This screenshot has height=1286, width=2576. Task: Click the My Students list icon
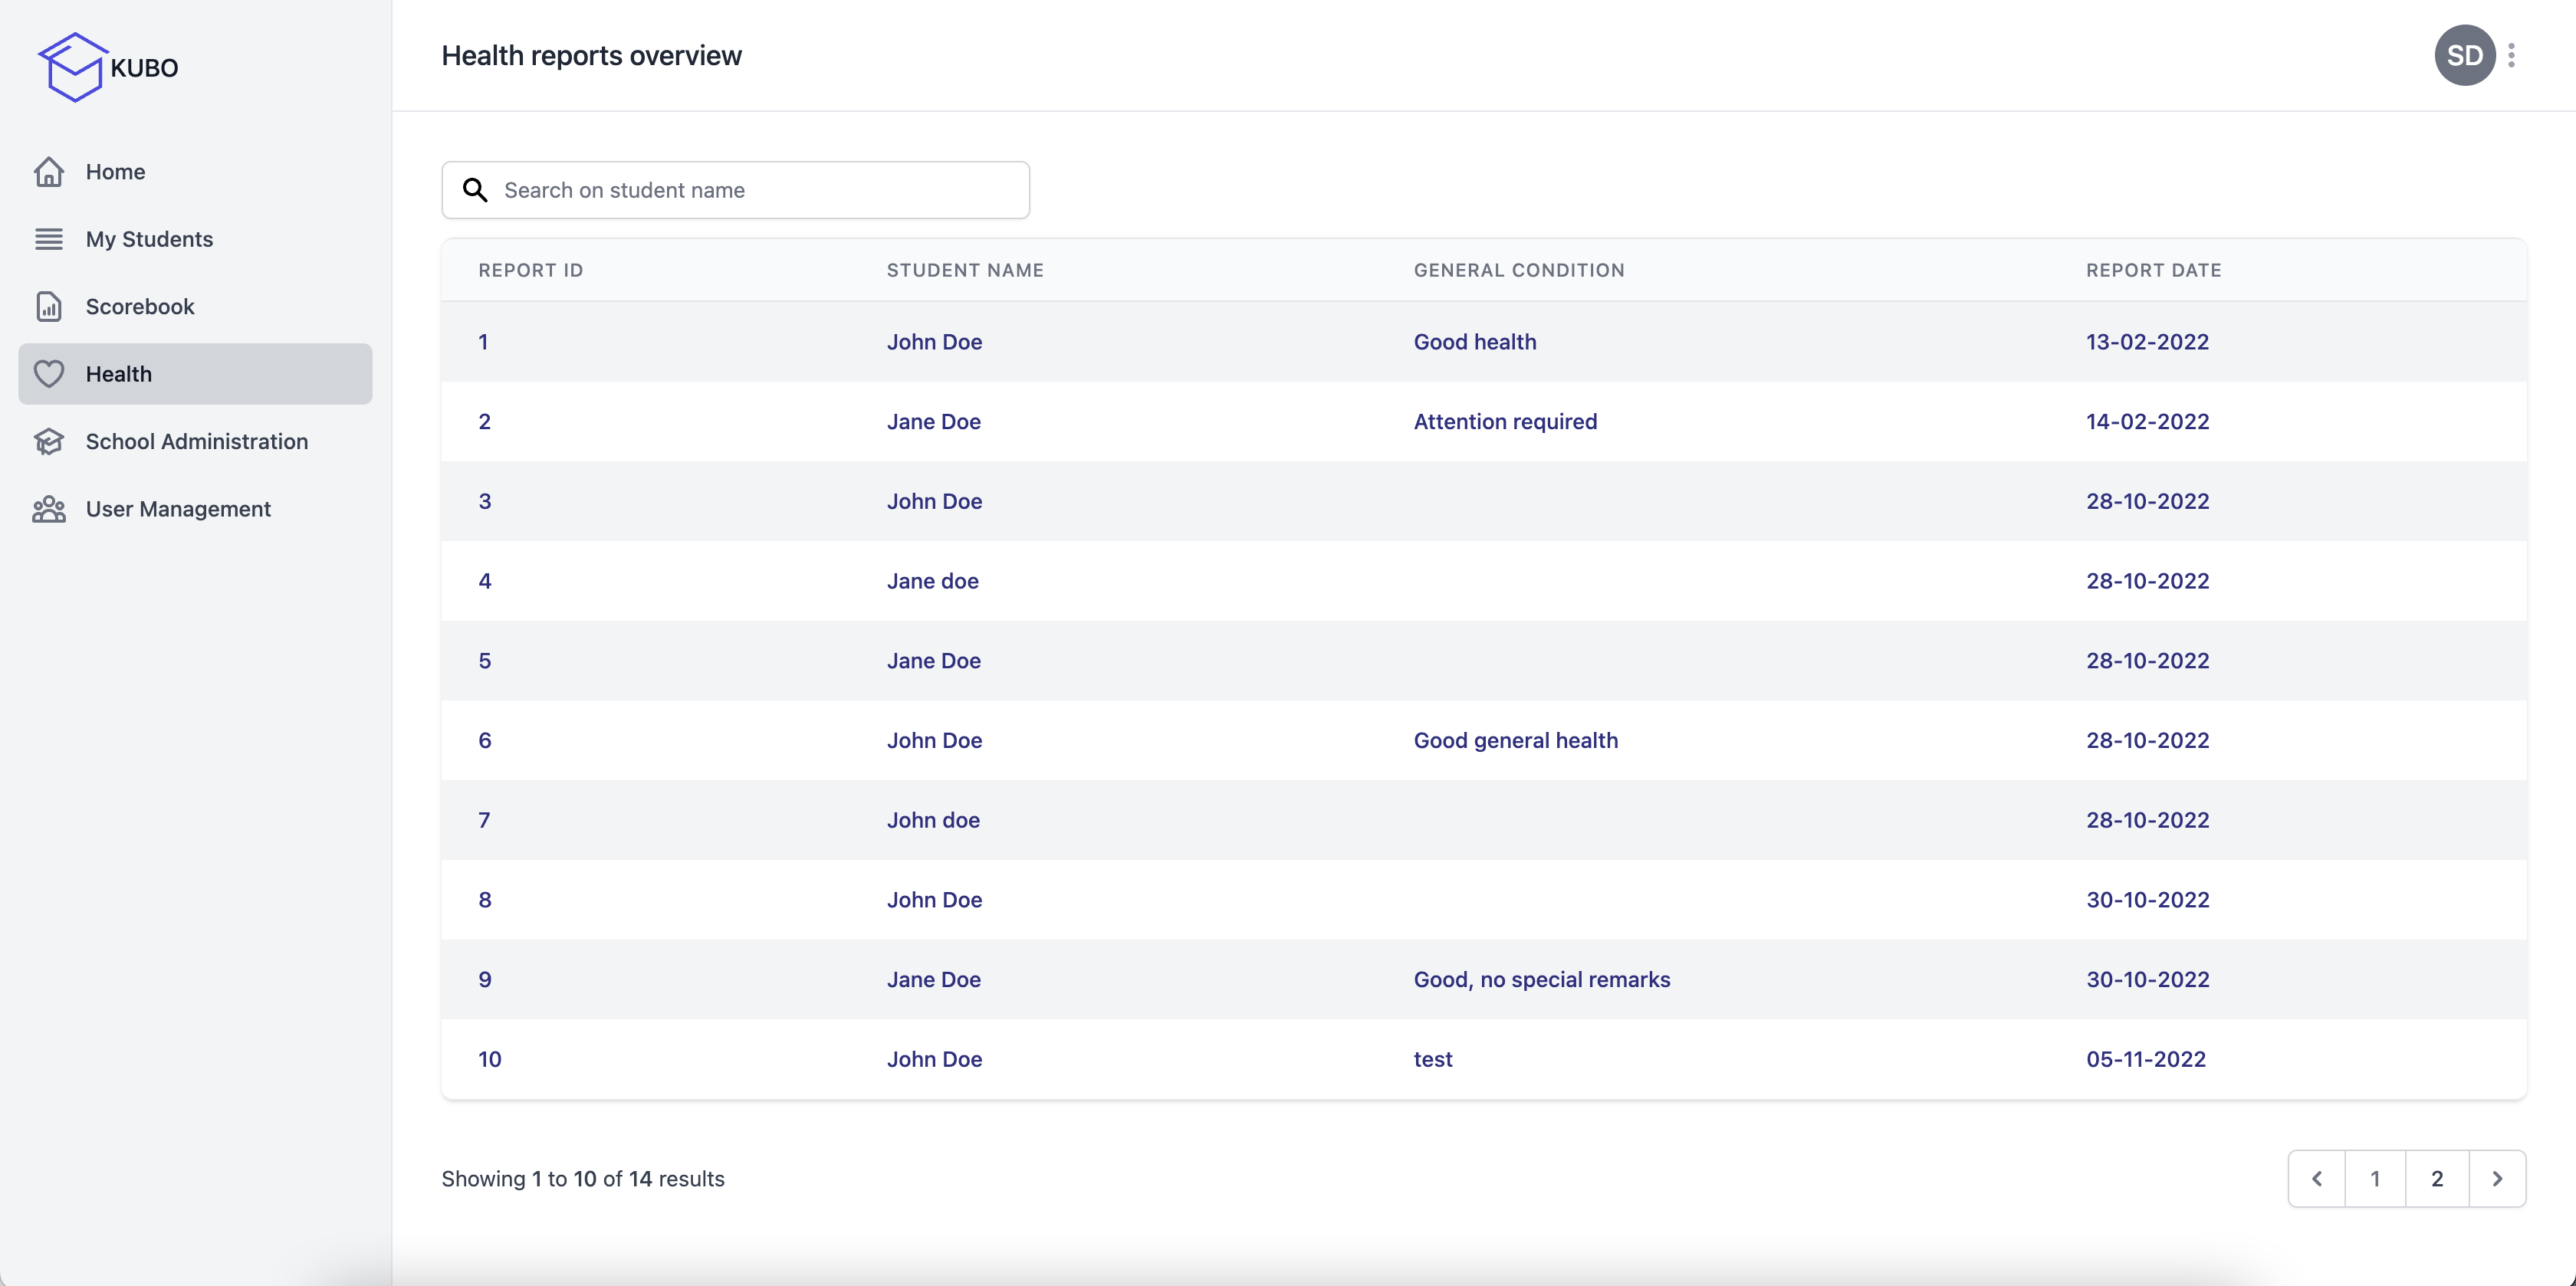(49, 239)
